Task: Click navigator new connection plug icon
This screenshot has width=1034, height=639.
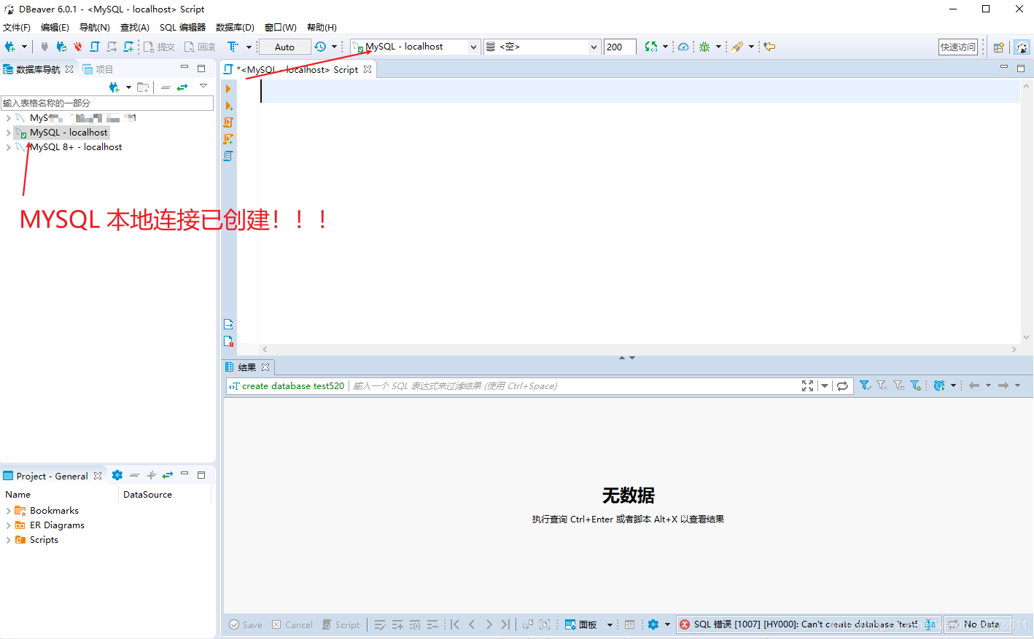Action: (114, 87)
